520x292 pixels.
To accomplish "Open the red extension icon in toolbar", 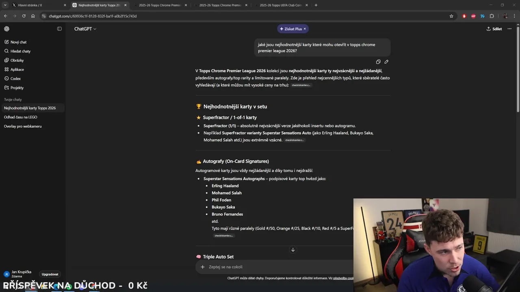I will coord(464,16).
